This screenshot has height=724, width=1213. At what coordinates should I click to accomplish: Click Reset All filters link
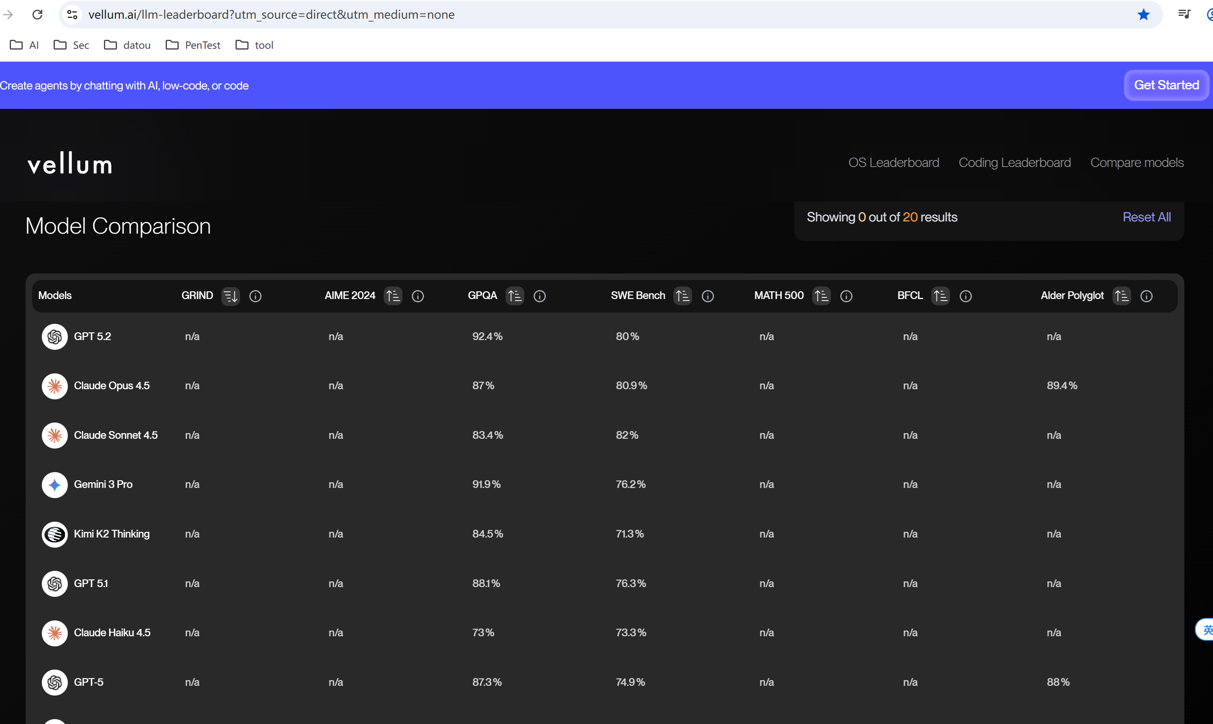coord(1146,217)
